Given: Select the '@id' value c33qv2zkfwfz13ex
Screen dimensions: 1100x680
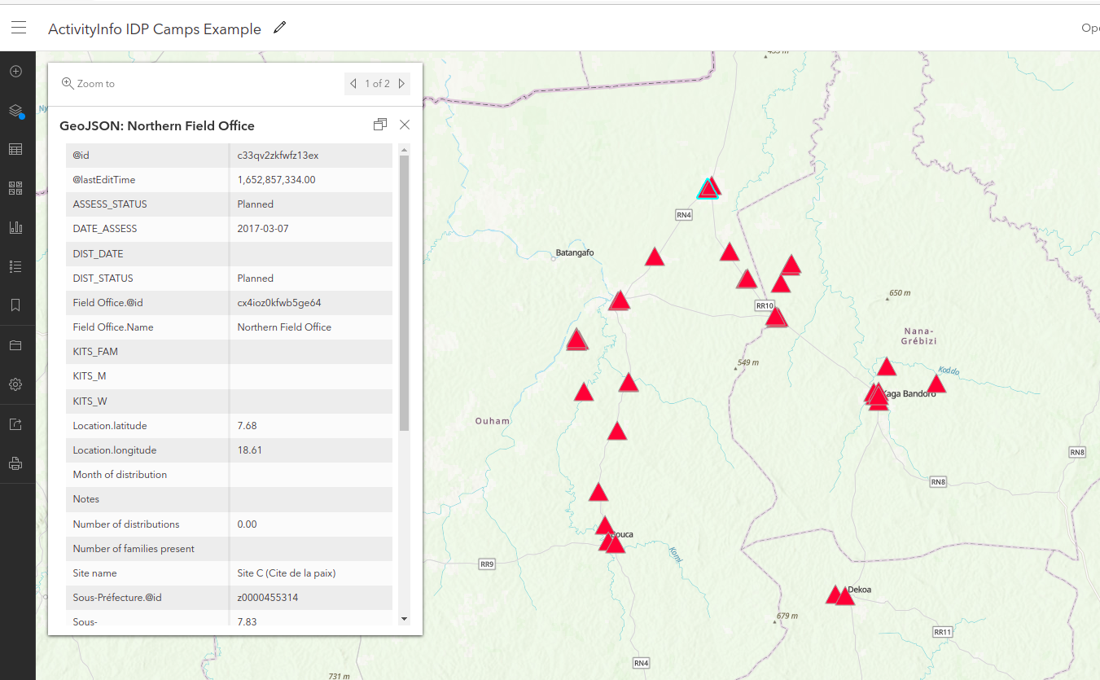Looking at the screenshot, I should [278, 155].
